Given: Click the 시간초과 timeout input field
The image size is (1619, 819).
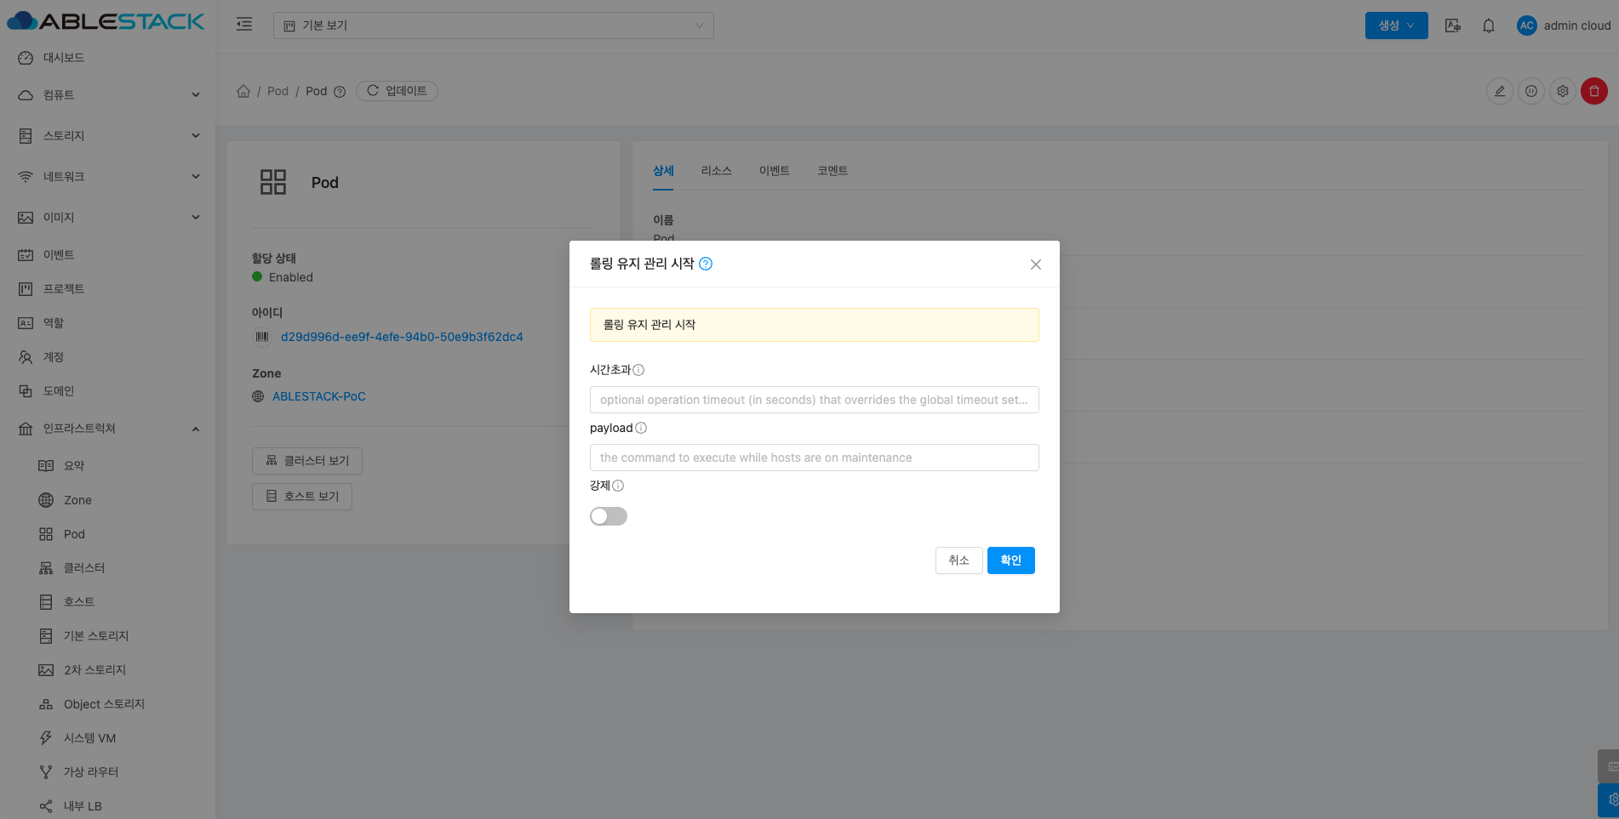Looking at the screenshot, I should pos(814,400).
